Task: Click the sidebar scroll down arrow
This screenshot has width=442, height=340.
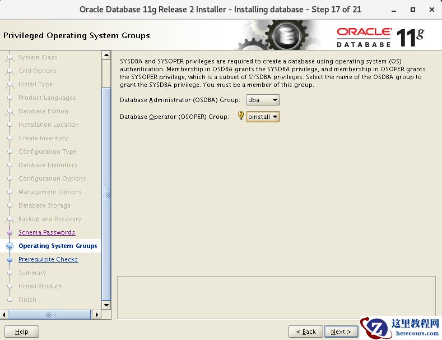Action: (x=106, y=305)
